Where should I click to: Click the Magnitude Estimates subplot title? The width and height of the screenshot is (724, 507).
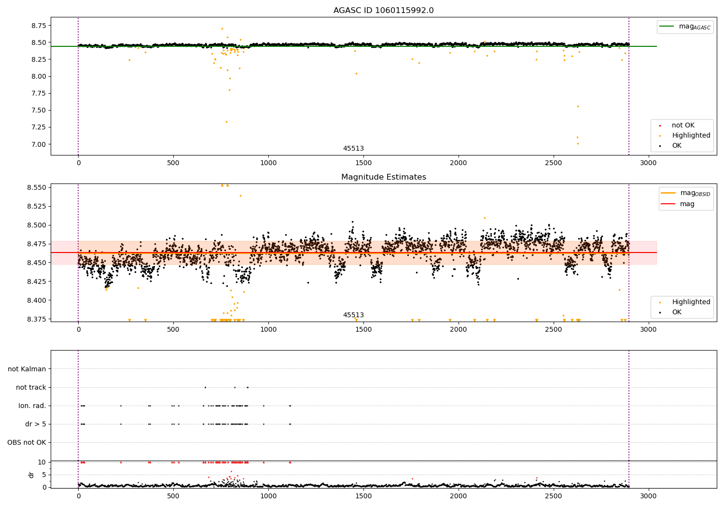pyautogui.click(x=383, y=177)
